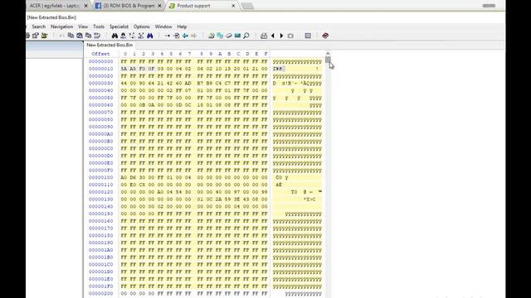Click offset row 00000200

coord(101,294)
